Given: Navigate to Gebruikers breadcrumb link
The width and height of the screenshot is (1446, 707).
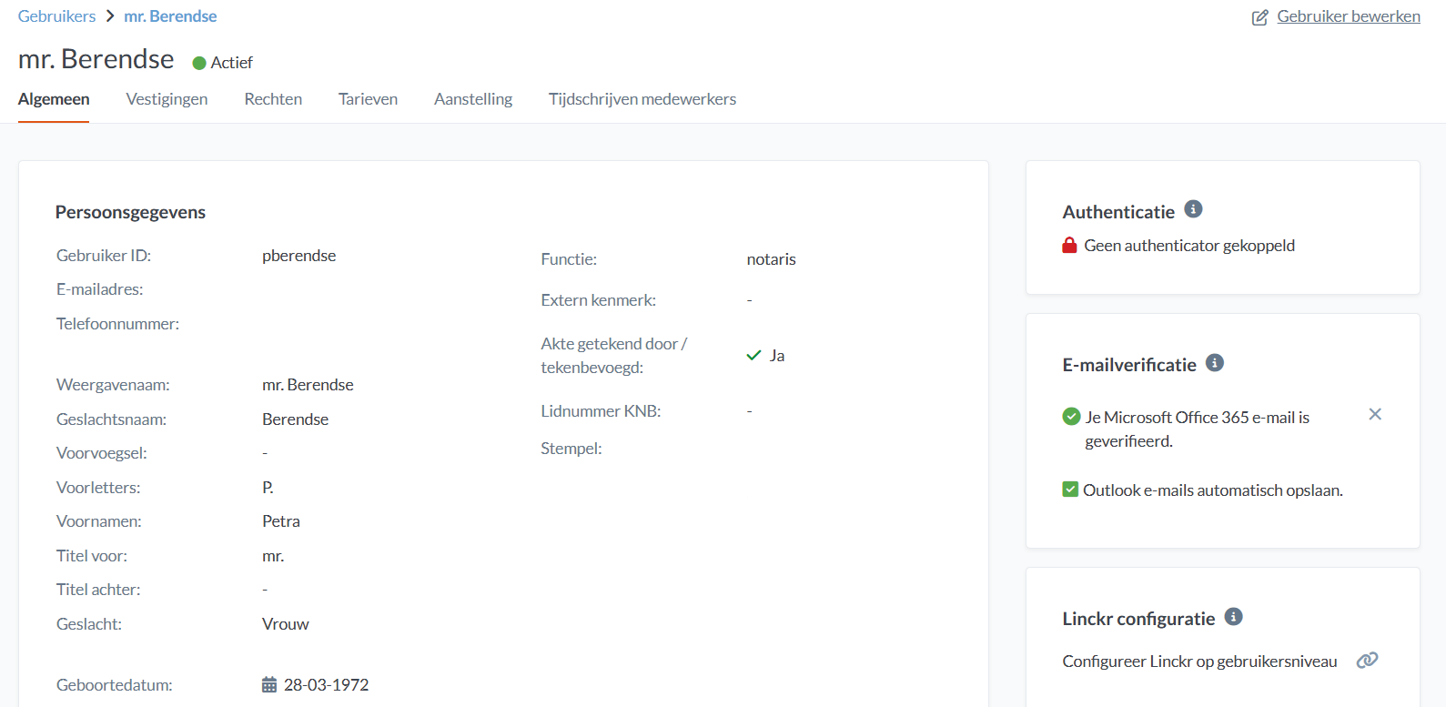Looking at the screenshot, I should [56, 16].
